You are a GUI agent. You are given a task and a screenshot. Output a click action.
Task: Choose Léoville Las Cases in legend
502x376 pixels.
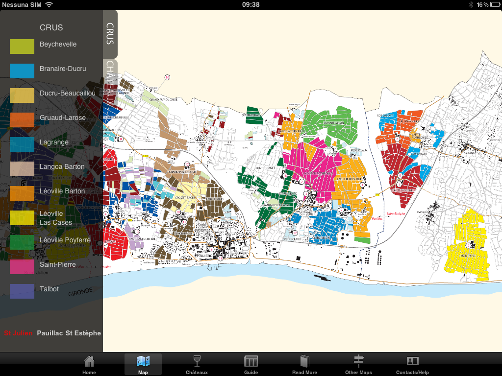click(x=55, y=218)
